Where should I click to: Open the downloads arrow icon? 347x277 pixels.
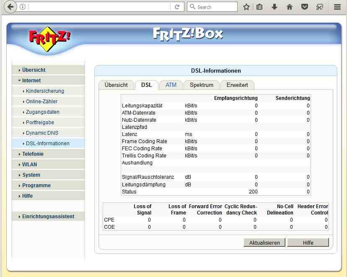(274, 7)
